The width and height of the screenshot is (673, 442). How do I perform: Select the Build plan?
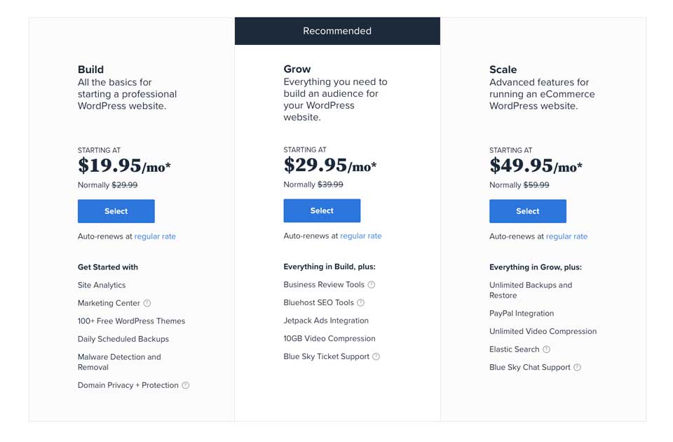116,211
